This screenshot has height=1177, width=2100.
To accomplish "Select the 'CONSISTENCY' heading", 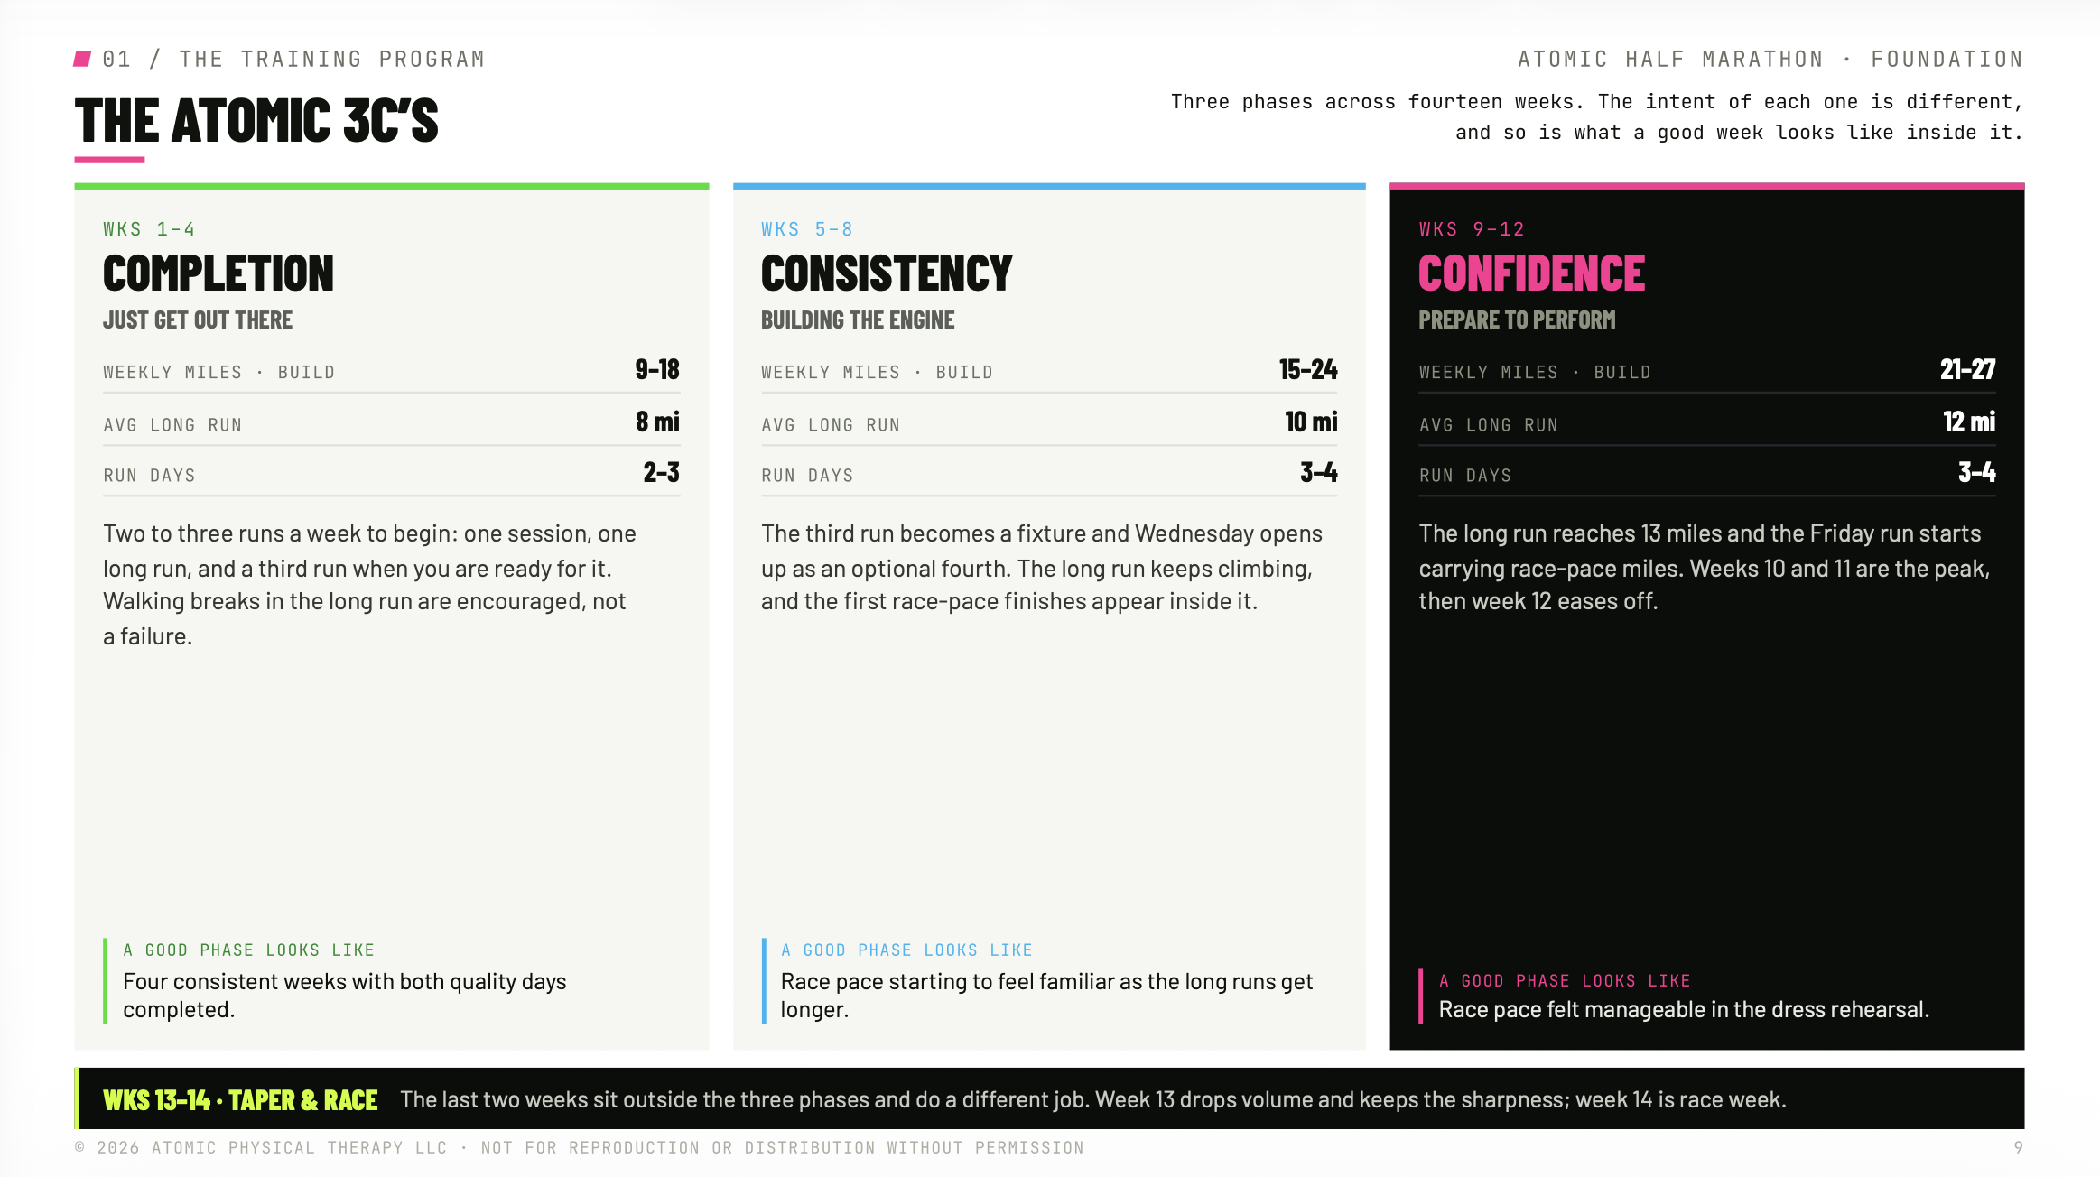I will click(x=887, y=273).
